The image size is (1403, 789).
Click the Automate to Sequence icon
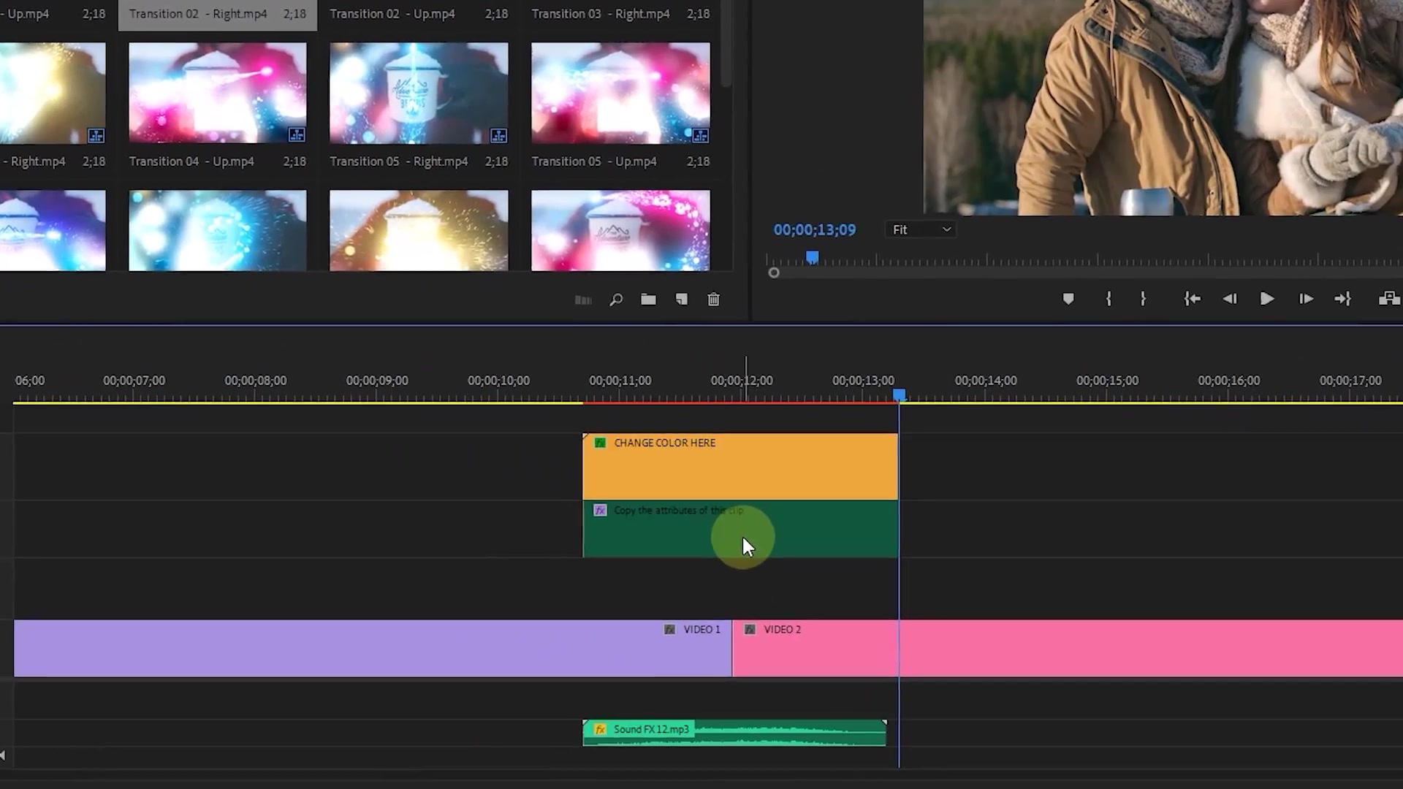tap(583, 300)
